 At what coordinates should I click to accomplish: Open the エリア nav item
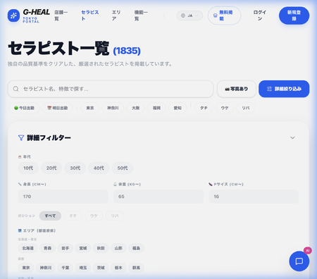[x=116, y=15]
